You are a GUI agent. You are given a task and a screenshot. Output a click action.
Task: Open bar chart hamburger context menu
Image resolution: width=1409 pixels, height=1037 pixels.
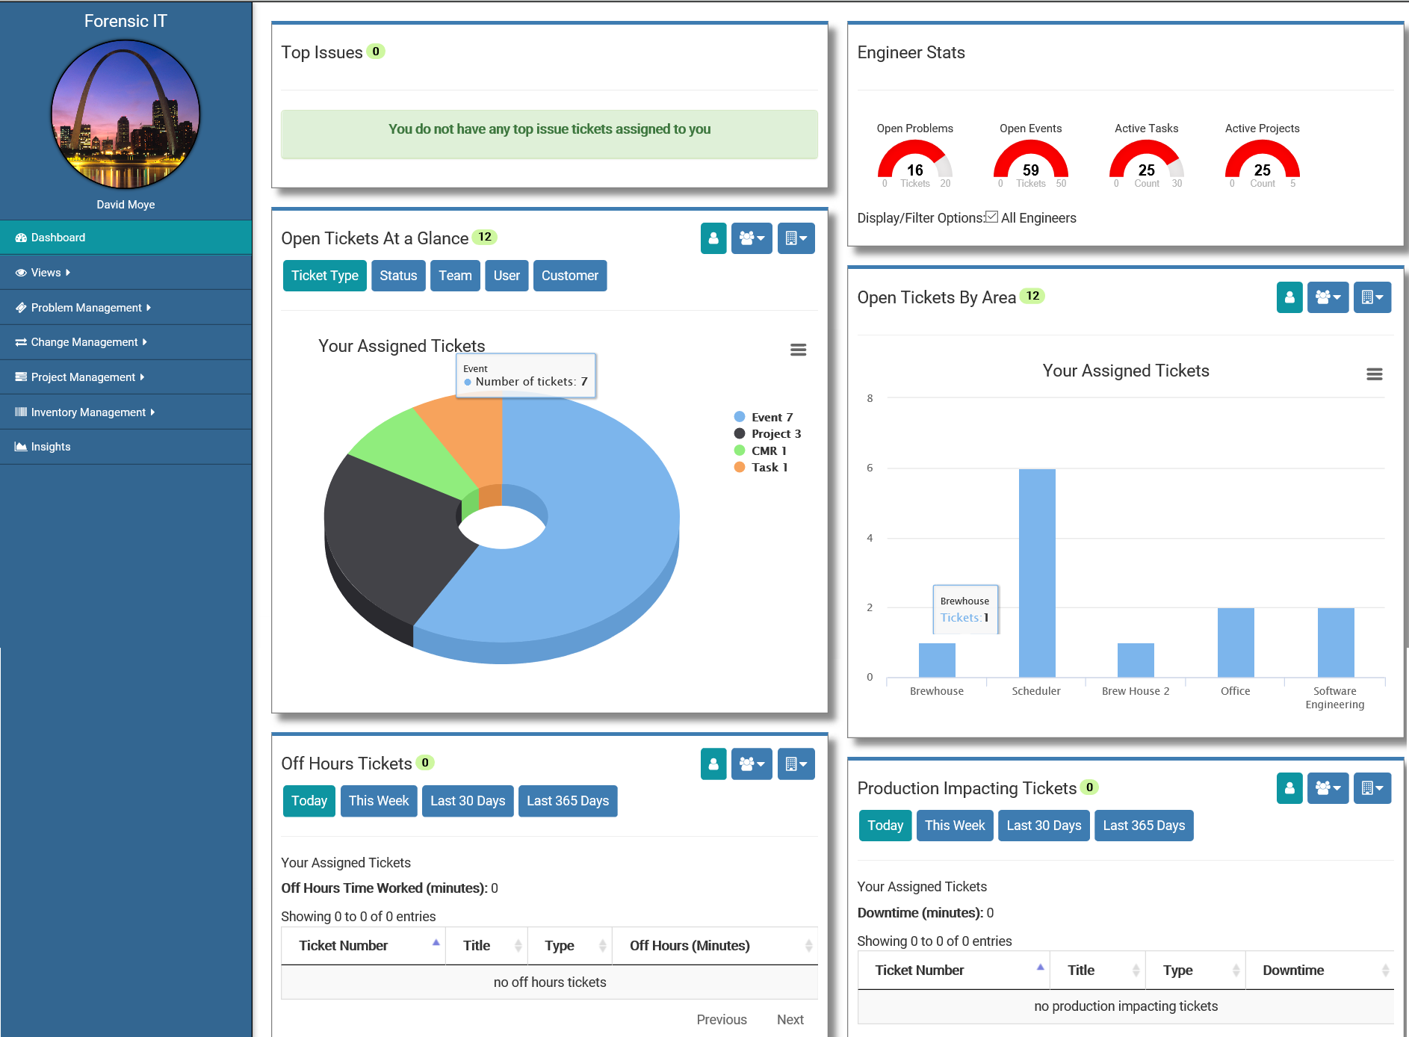(x=1374, y=374)
